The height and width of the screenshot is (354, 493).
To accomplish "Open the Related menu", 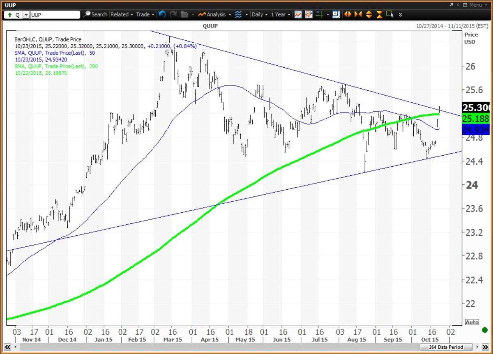I will point(122,14).
